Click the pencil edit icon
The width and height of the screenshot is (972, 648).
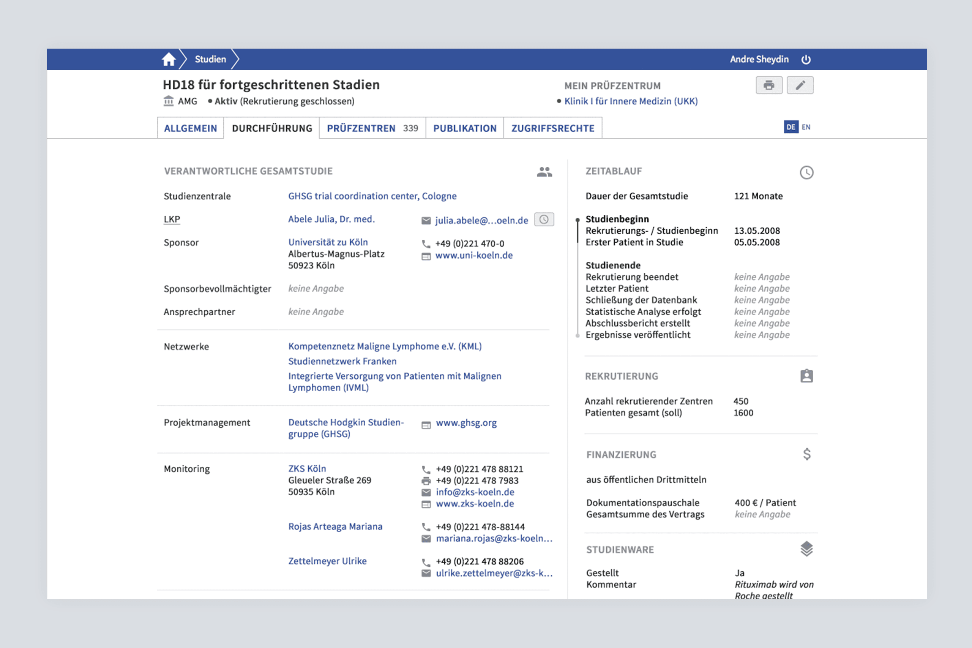click(x=800, y=85)
